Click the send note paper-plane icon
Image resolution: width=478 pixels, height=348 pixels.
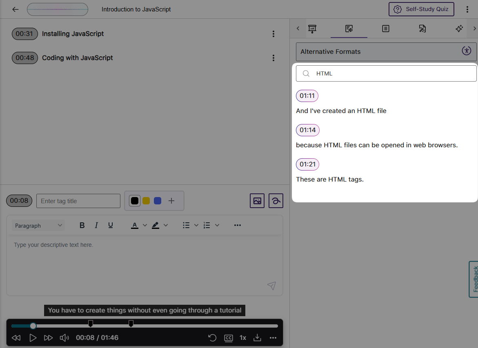(271, 286)
